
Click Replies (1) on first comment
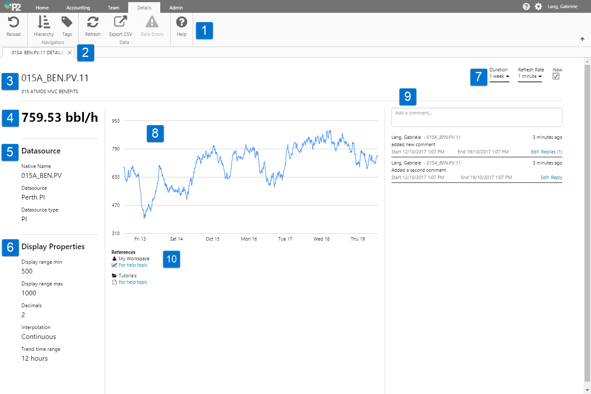pos(551,152)
